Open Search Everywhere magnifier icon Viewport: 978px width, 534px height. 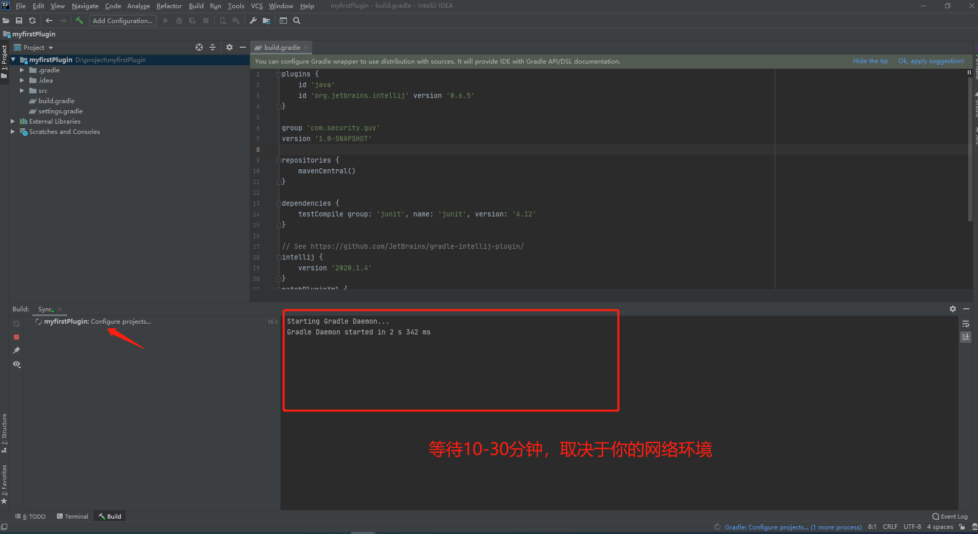pos(297,21)
